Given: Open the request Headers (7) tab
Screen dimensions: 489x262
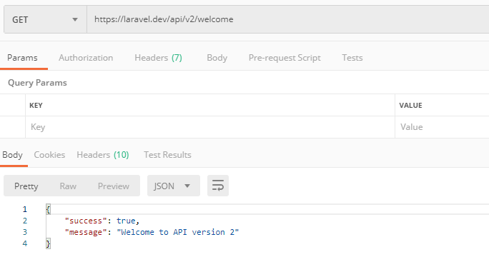Looking at the screenshot, I should [159, 58].
